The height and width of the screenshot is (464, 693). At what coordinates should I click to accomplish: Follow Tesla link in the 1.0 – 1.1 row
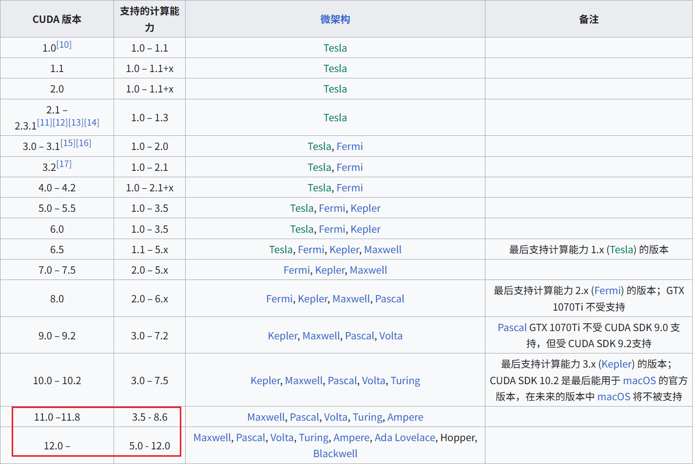tap(335, 48)
